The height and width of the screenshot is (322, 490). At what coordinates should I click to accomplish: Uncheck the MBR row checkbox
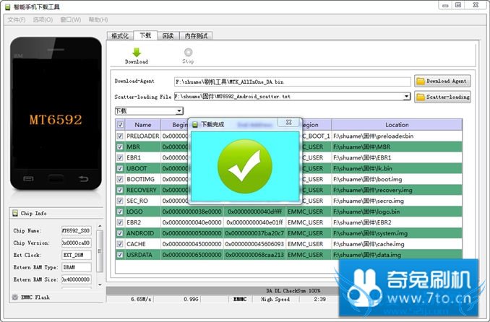120,147
